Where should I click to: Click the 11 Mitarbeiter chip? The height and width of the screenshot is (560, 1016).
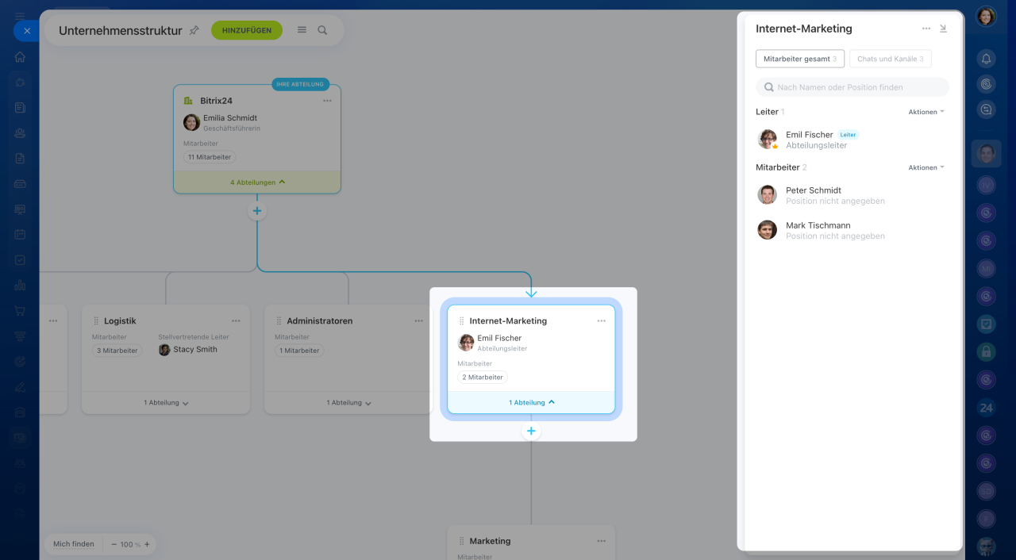210,157
